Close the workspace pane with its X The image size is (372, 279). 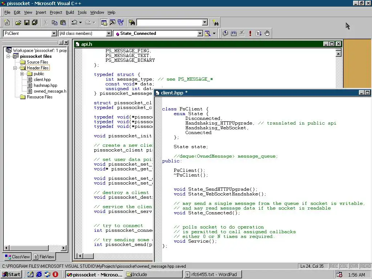[x=66, y=43]
